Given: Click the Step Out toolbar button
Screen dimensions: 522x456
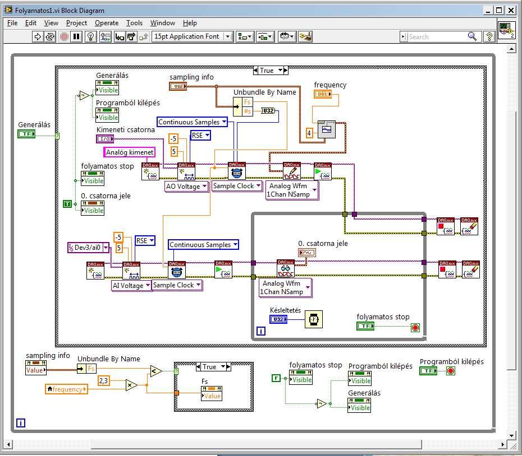Looking at the screenshot, I should [x=144, y=36].
